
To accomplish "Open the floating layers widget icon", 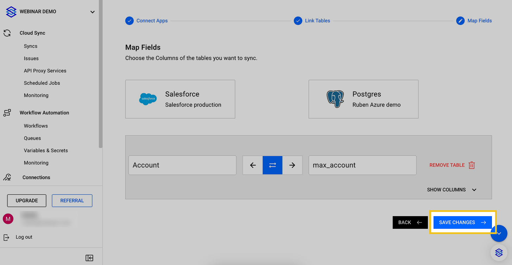I will pyautogui.click(x=499, y=252).
